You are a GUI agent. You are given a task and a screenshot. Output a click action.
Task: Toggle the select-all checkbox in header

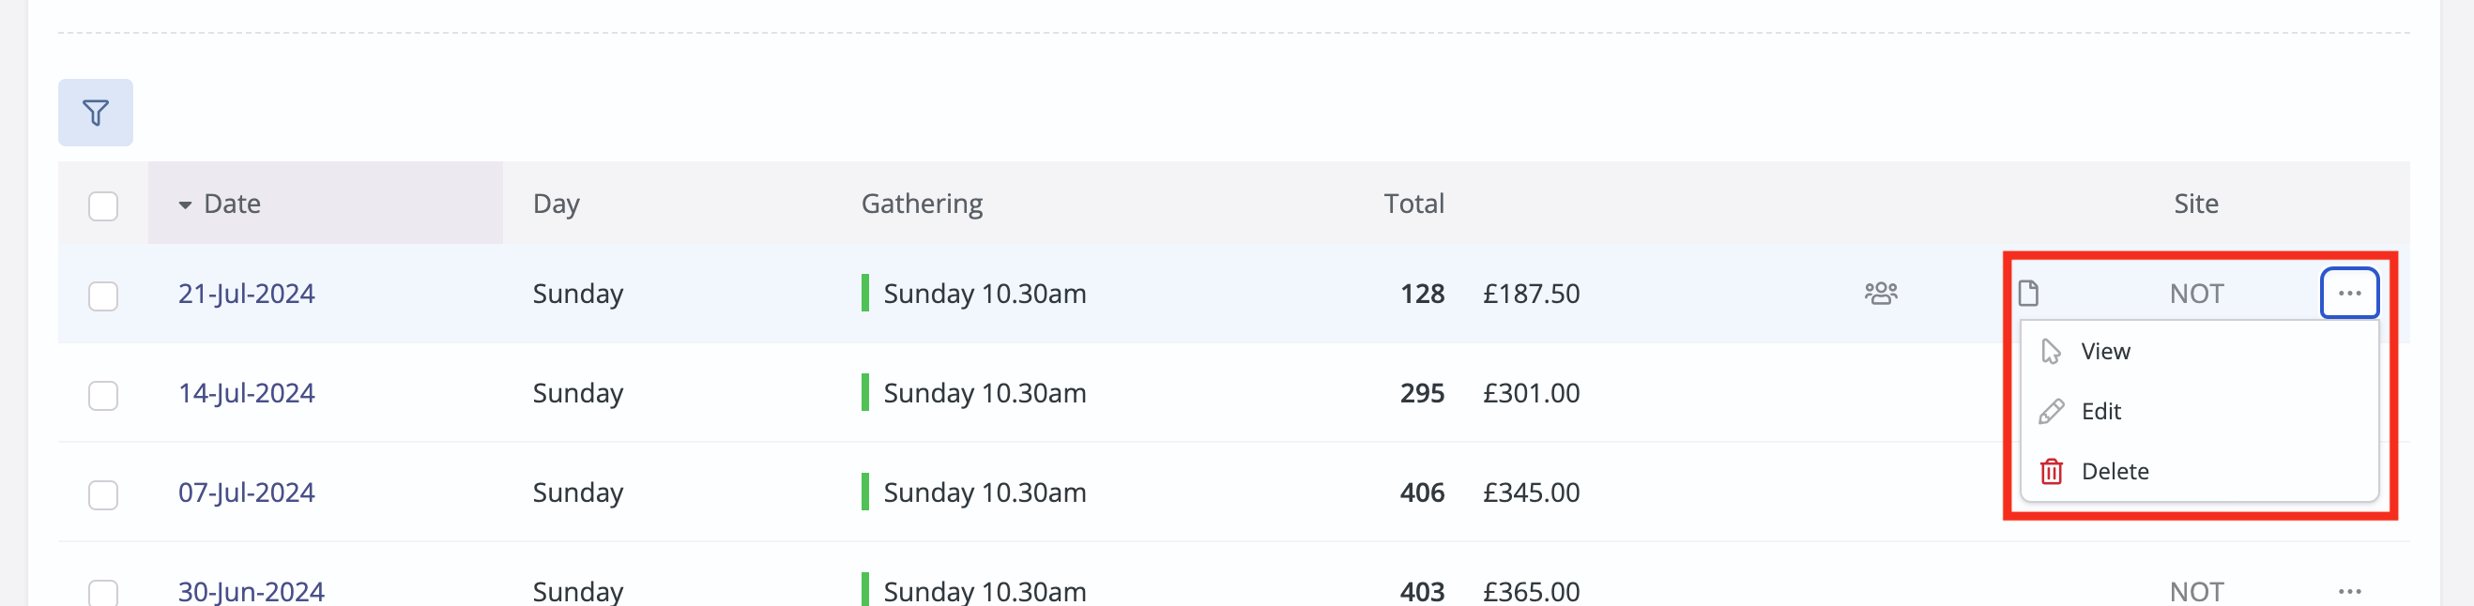click(102, 206)
